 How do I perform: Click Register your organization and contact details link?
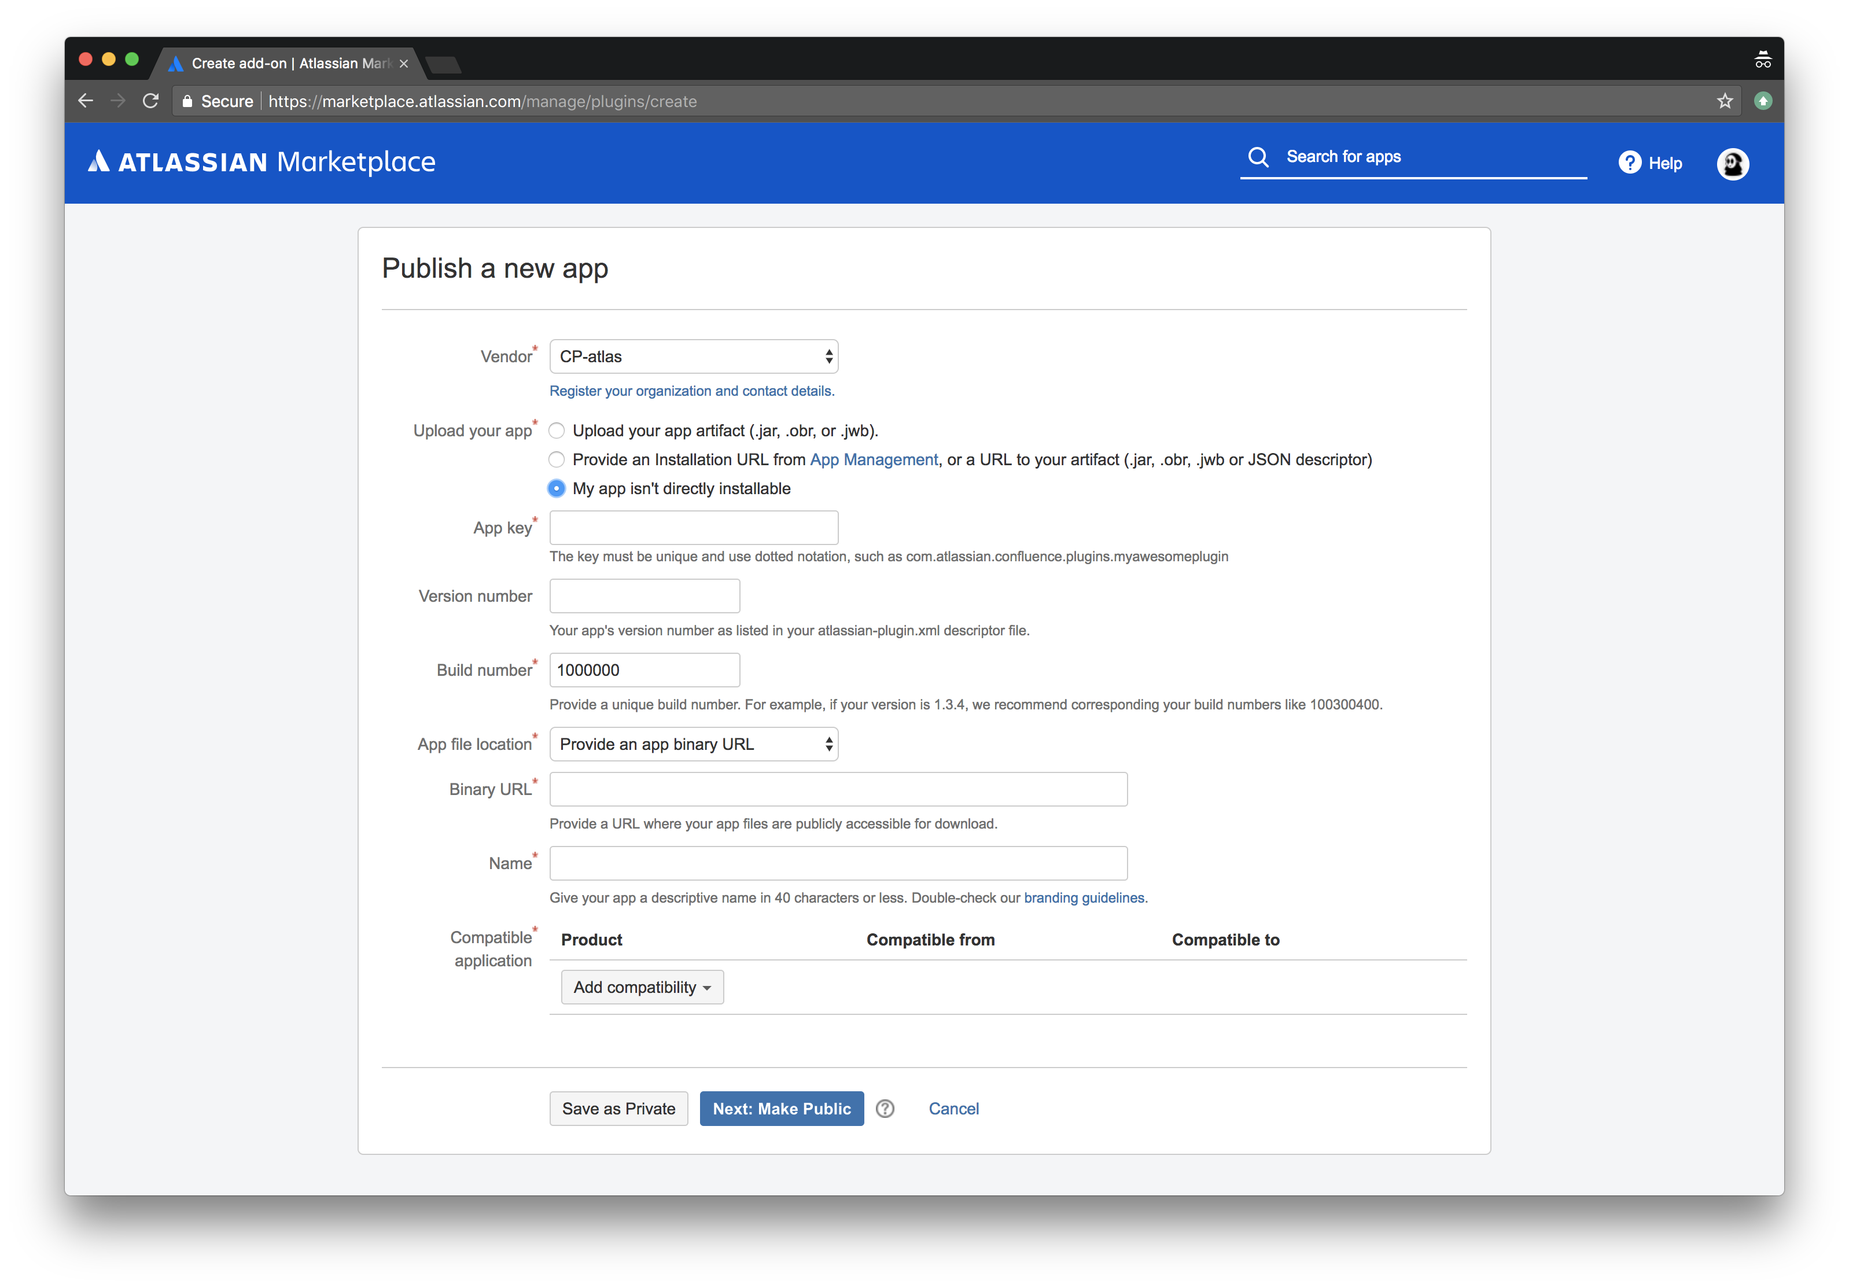pos(692,391)
